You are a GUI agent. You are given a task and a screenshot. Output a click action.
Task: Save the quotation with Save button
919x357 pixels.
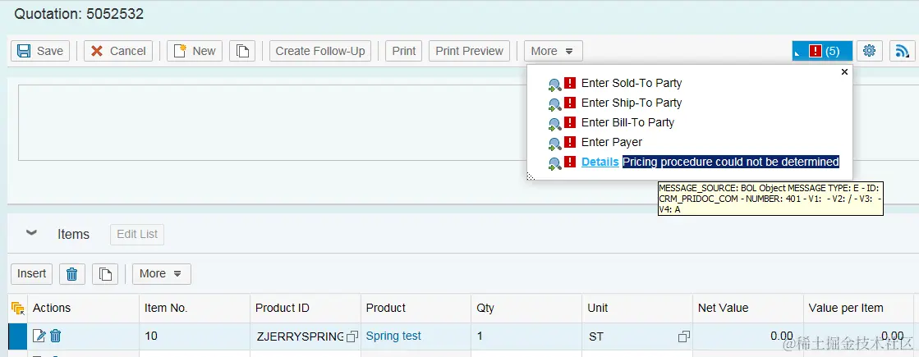40,51
